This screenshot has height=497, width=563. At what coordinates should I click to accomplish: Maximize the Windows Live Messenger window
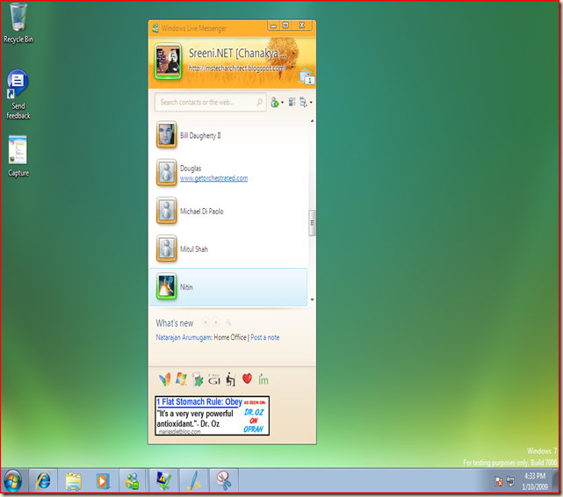point(285,25)
